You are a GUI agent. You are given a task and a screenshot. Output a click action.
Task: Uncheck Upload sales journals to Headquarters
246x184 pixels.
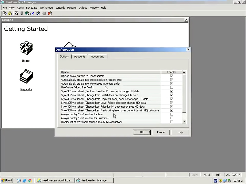tap(172, 76)
